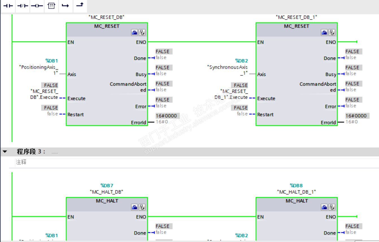Select instance name "MC_RESET_DB" above the first block
Screen dimensions: 379x242
click(106, 17)
